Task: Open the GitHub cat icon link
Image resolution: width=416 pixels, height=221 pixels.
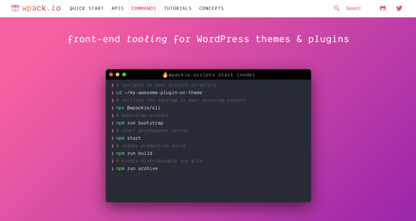Action: (382, 8)
